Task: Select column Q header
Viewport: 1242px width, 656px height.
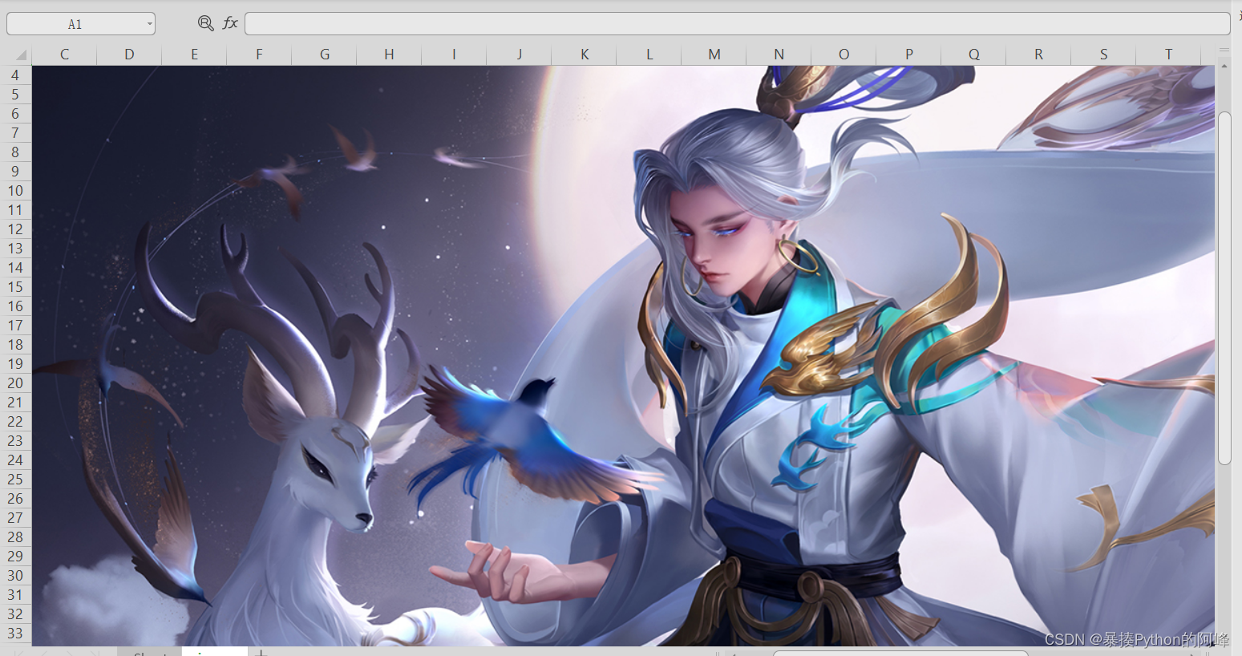Action: coord(973,55)
